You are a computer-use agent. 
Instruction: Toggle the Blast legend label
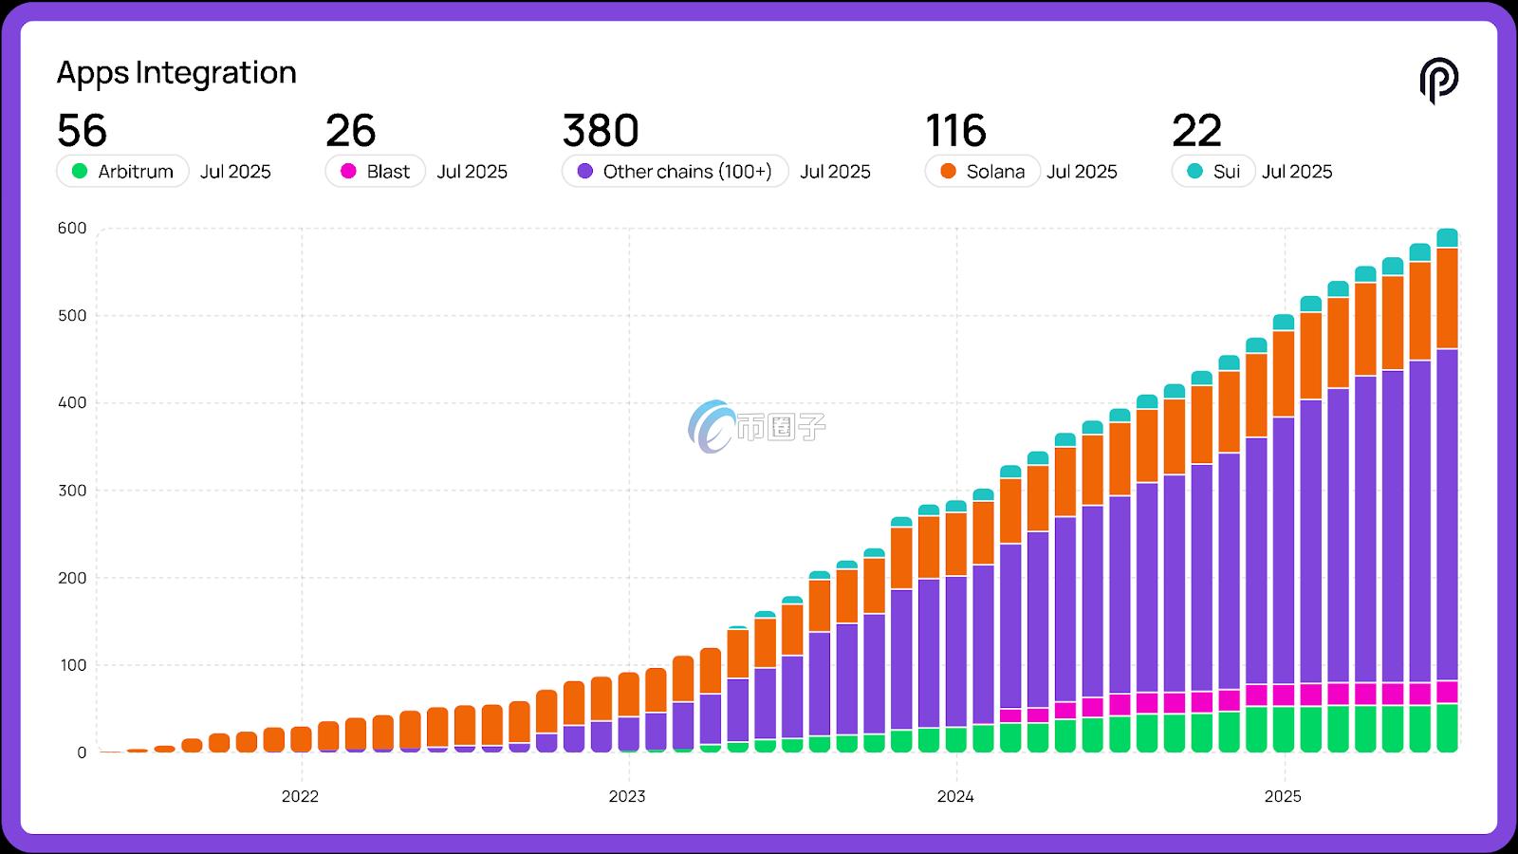click(388, 172)
